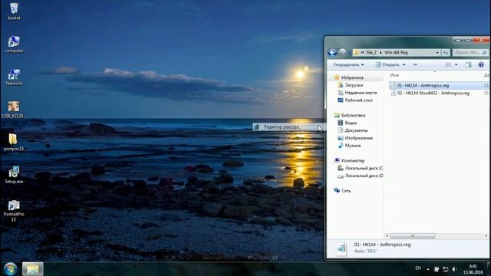Open Локальный диск (D:) in navigation pane
Viewport: 491px width, 276px height.
364,176
